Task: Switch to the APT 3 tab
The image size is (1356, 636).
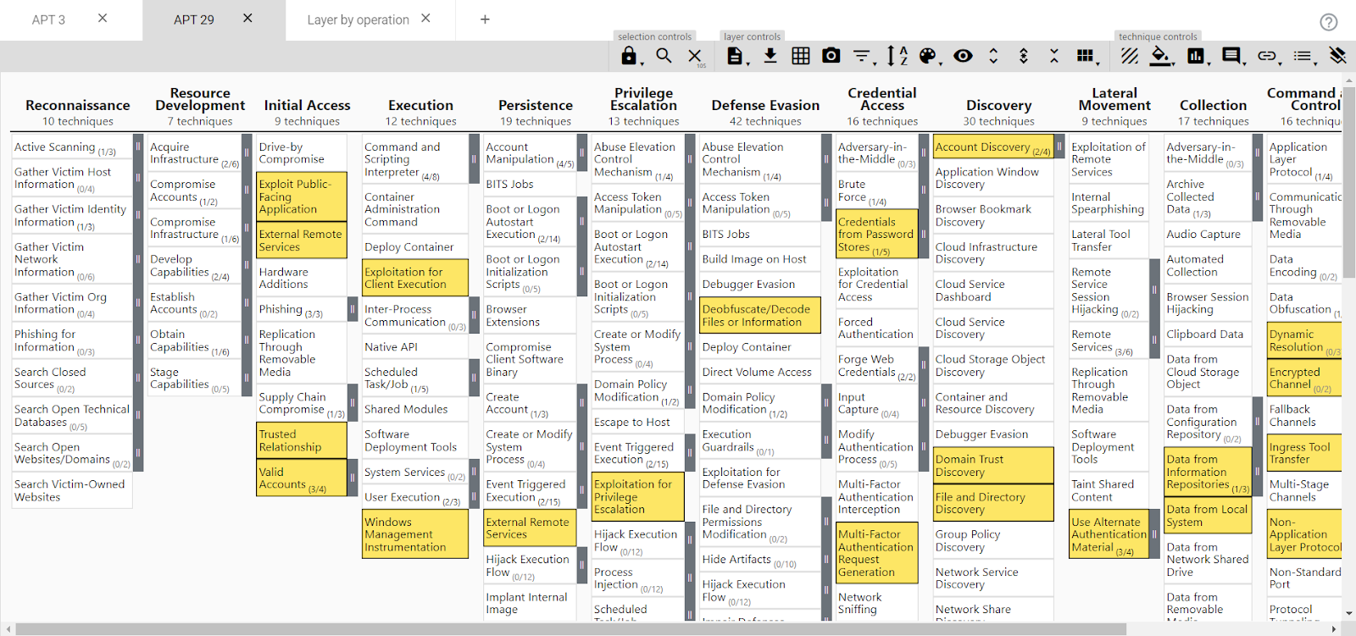Action: point(48,19)
